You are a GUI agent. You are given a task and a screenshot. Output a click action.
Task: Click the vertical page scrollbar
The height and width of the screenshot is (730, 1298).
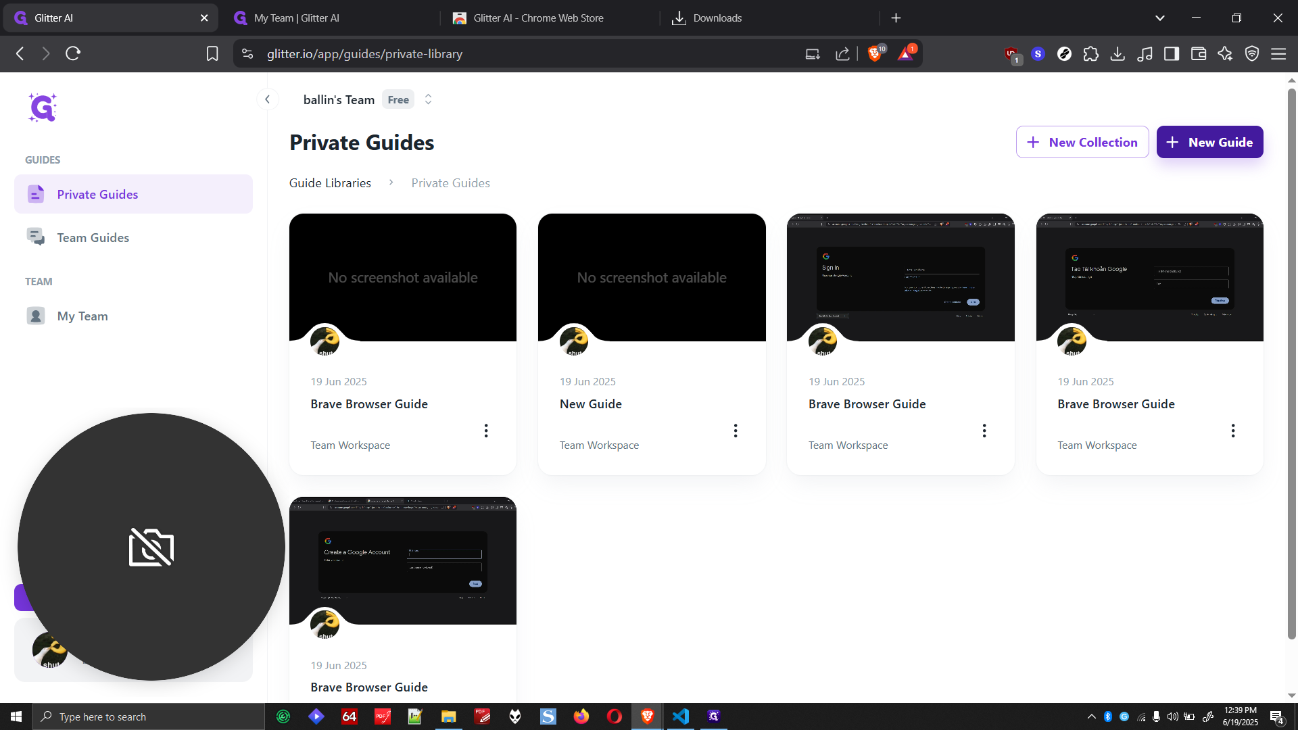pos(1292,363)
